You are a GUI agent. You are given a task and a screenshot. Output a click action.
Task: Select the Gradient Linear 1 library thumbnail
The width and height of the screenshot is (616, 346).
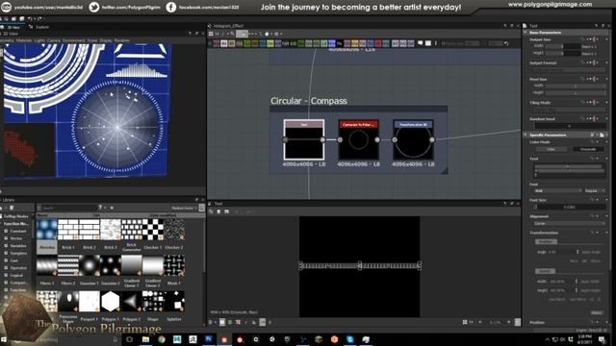coord(132,265)
